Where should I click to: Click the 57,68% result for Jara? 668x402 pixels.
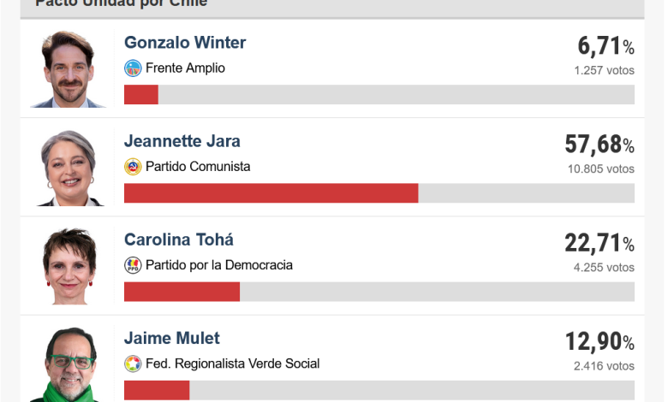[x=599, y=145]
